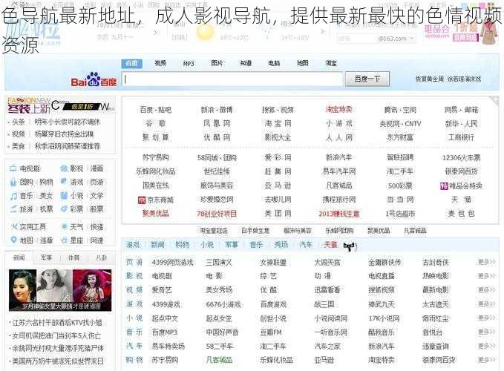Open the 音乐 music note icon

[x=13, y=196]
